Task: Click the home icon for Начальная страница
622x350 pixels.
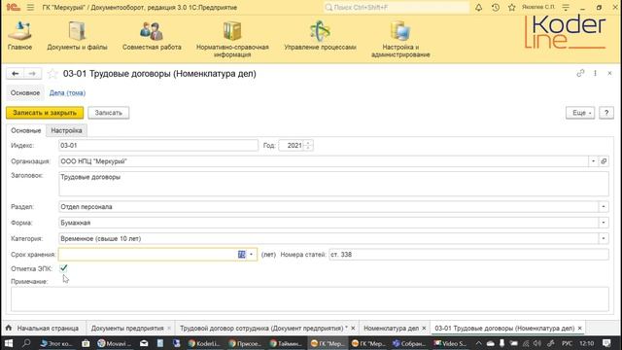Action: (x=9, y=328)
